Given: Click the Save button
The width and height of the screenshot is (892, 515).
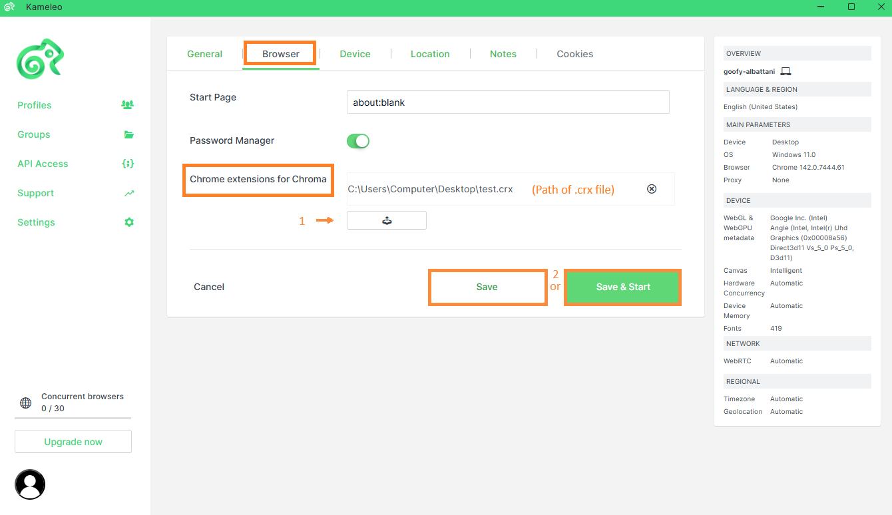Looking at the screenshot, I should click(487, 287).
